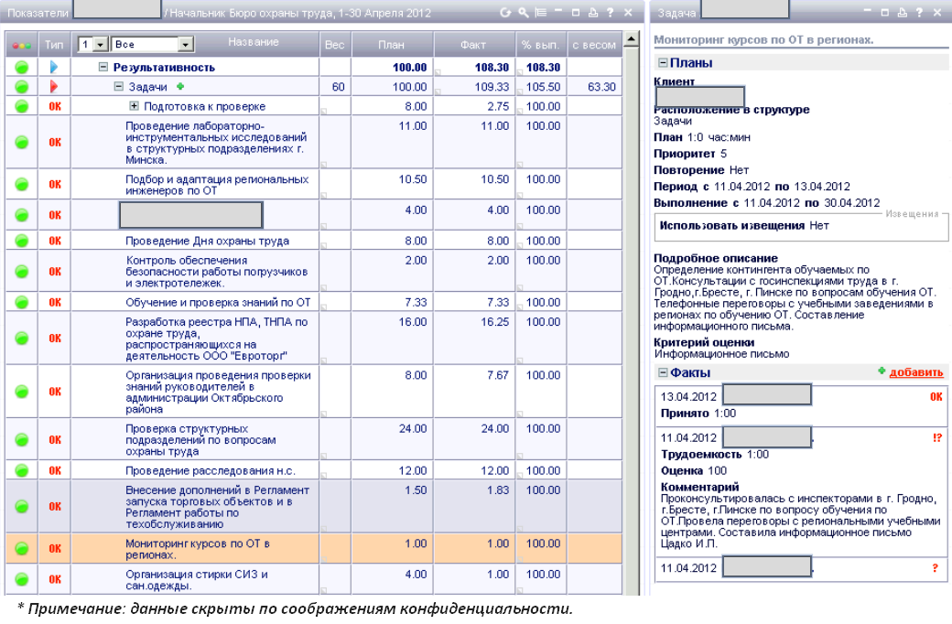Collapse the Результативность tree node
The image size is (952, 624).
(x=103, y=67)
